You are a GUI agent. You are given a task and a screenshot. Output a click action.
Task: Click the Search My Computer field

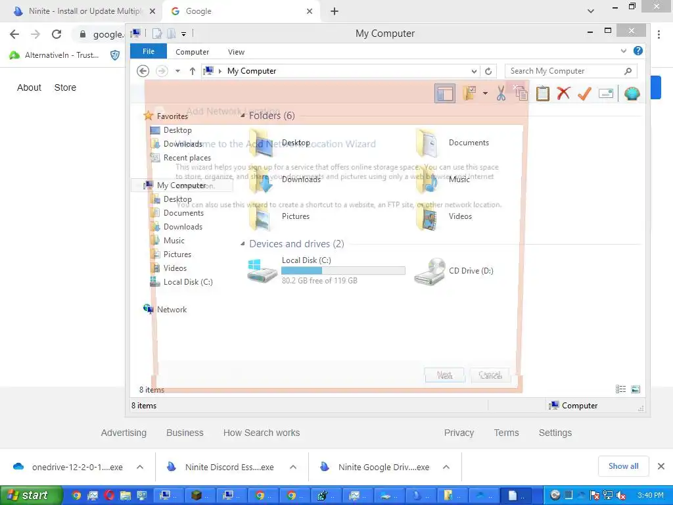(571, 71)
